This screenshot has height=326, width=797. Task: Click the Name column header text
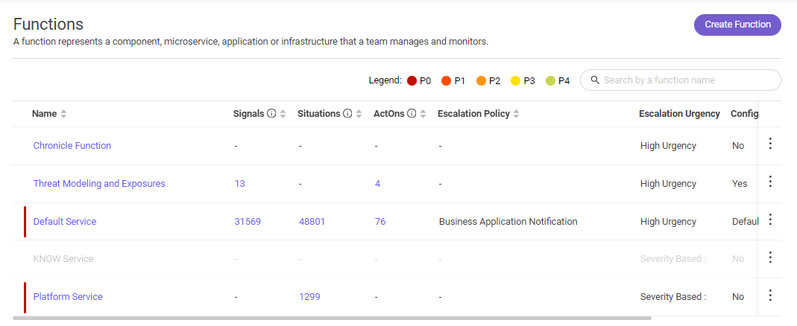[44, 114]
